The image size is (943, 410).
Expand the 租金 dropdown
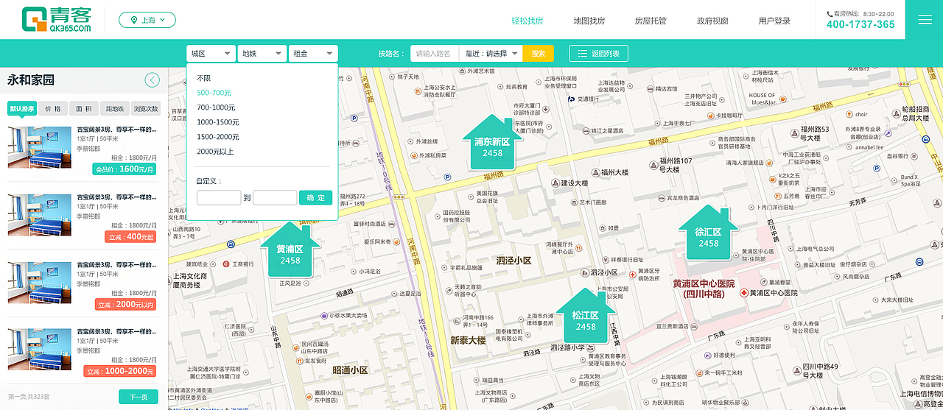[x=313, y=53]
